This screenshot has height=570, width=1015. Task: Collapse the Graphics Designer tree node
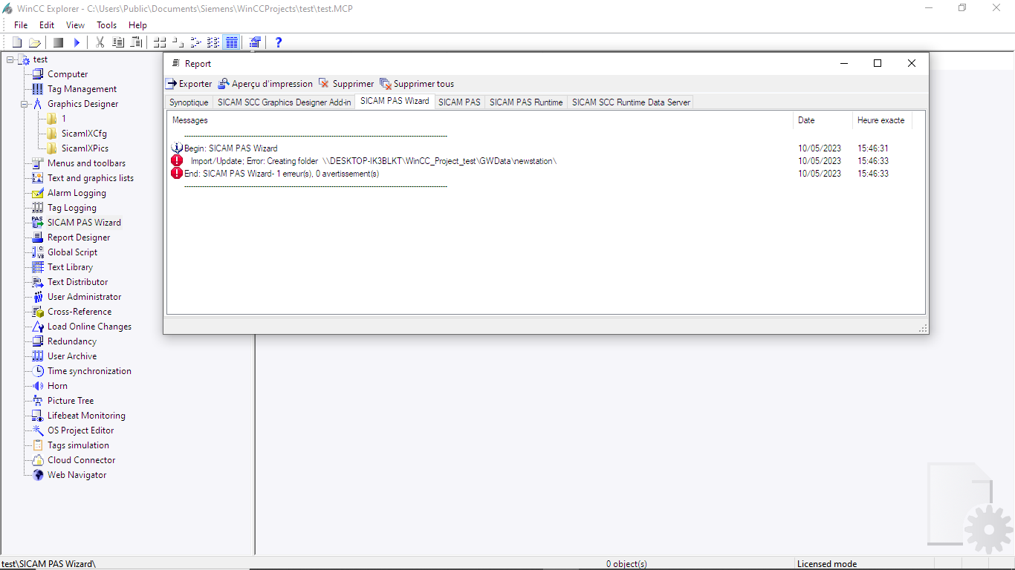click(x=25, y=104)
